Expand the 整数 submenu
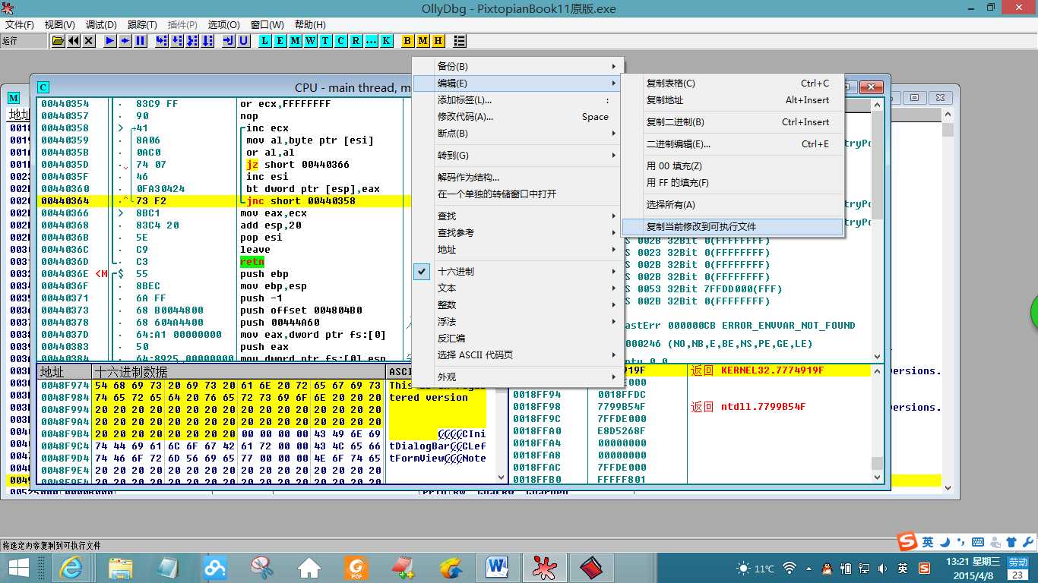Viewport: 1038px width, 583px height. tap(517, 305)
